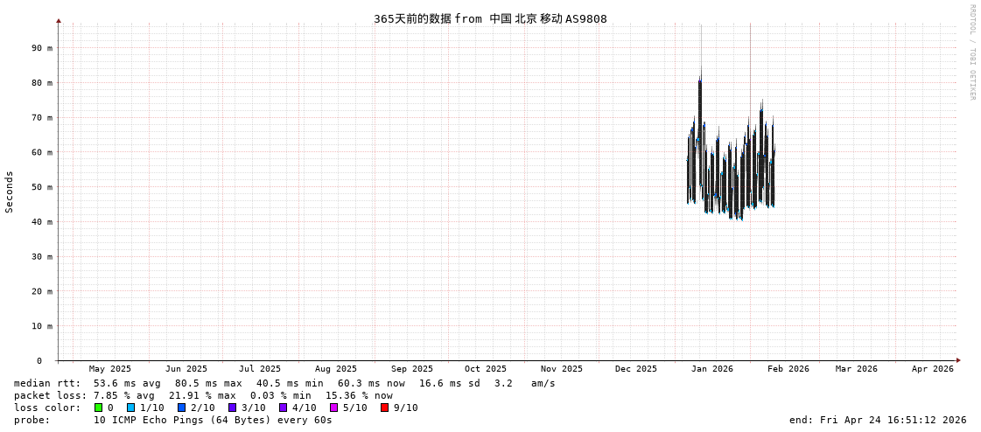
Task: Click the cyan 1/10 loss swatch
Action: pyautogui.click(x=131, y=408)
